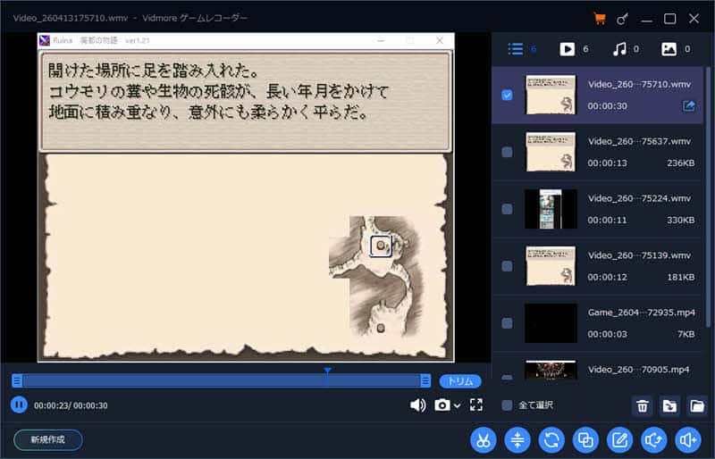Viewport: 715px width, 459px height.
Task: Click the blue playhead marker on timeline
Action: click(x=327, y=371)
